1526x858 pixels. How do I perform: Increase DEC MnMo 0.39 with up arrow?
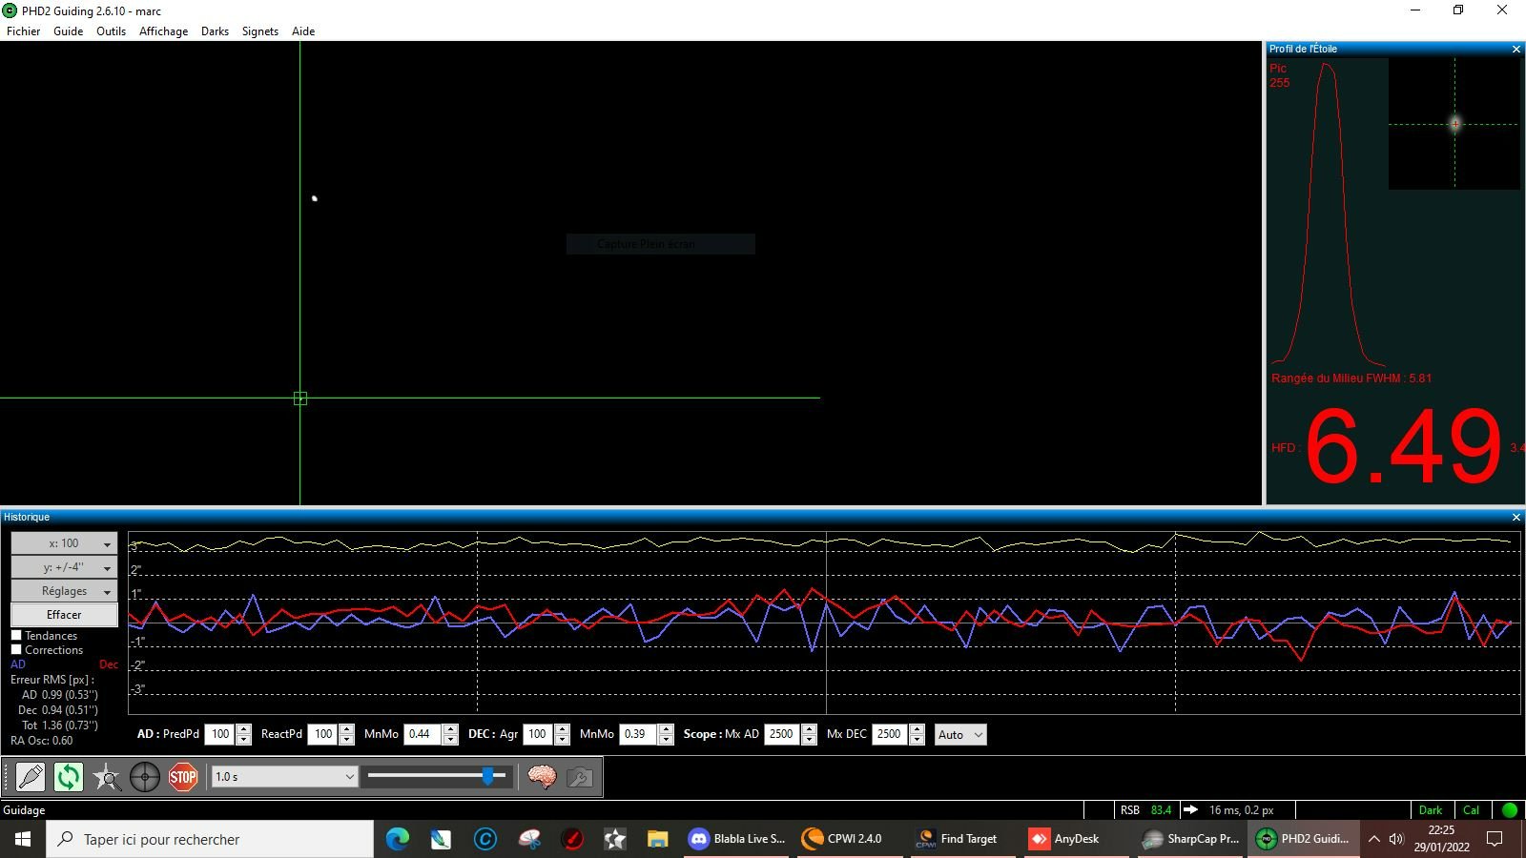(x=667, y=729)
